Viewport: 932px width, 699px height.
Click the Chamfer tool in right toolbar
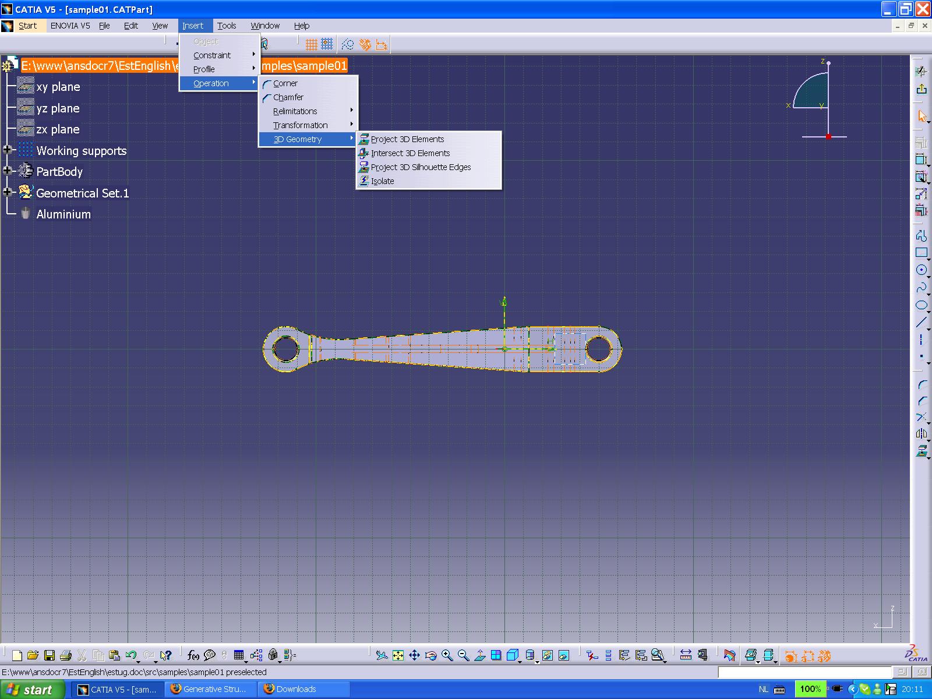pos(922,401)
